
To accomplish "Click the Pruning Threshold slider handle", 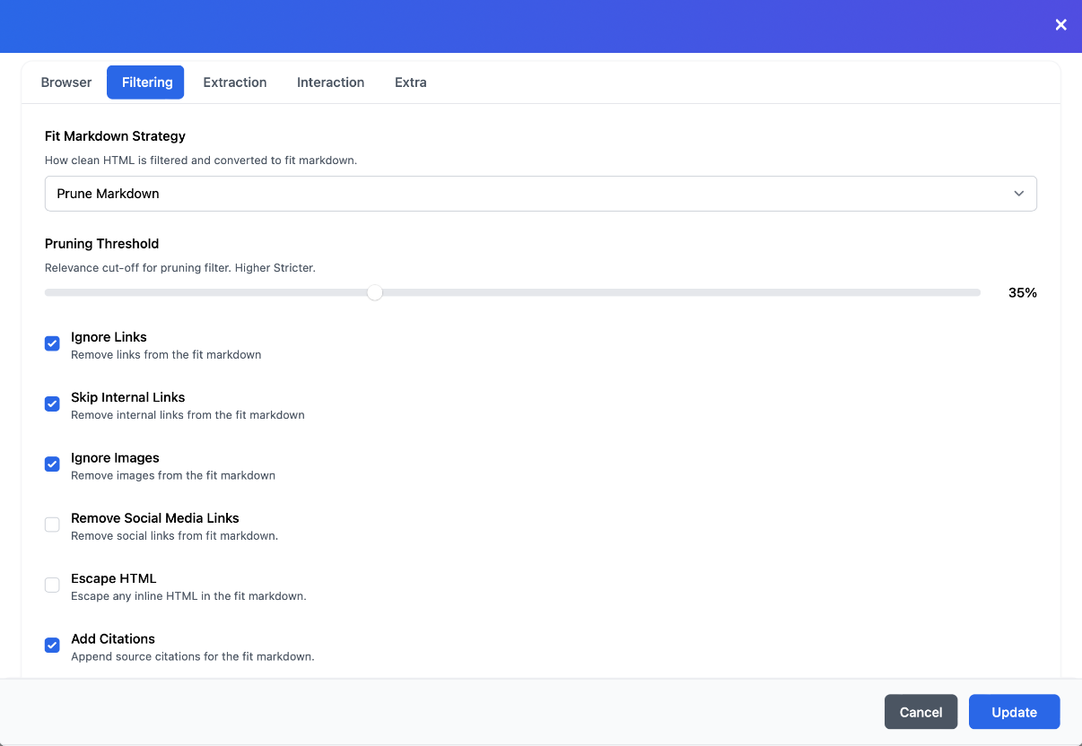I will [x=375, y=292].
